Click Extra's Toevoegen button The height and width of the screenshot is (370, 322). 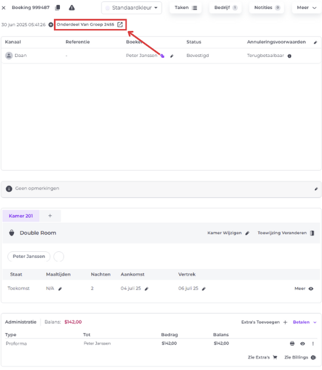(264, 322)
